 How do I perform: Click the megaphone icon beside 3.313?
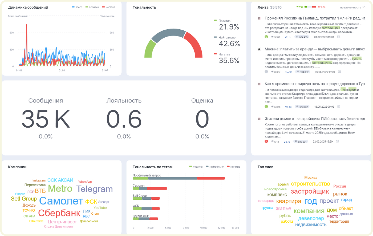pyautogui.click(x=272, y=37)
